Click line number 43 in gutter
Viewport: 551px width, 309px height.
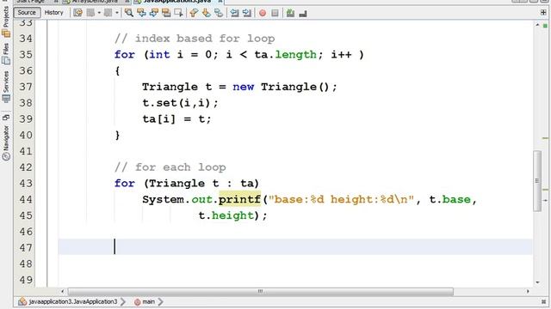coord(26,184)
